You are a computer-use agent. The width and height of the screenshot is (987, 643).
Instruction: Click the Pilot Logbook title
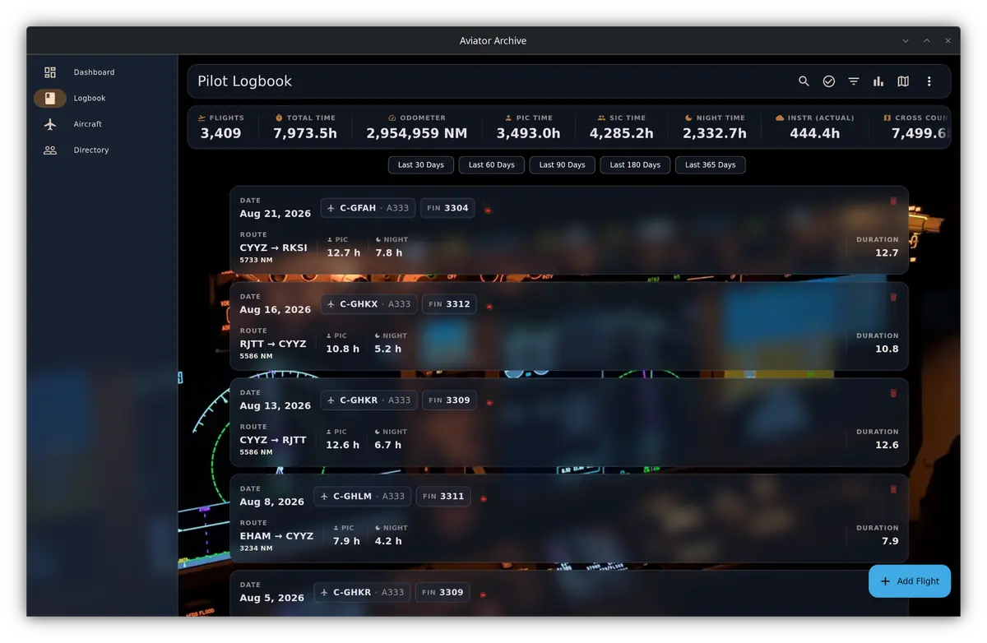(x=245, y=81)
